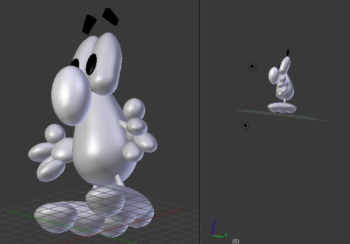Image resolution: width=350 pixels, height=244 pixels.
Task: Select the big feet in the left viewport
Action: pyautogui.click(x=93, y=211)
